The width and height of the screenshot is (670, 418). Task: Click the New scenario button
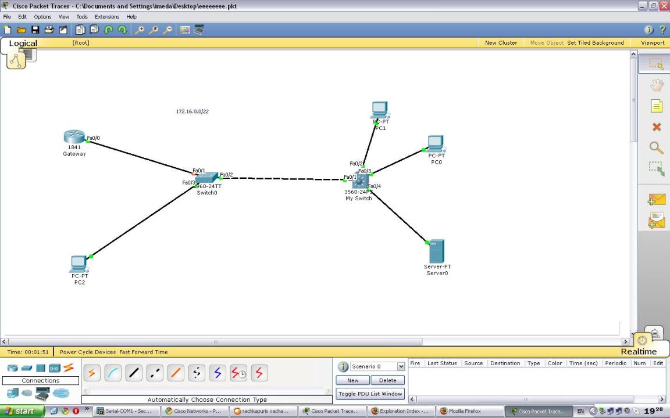click(353, 380)
